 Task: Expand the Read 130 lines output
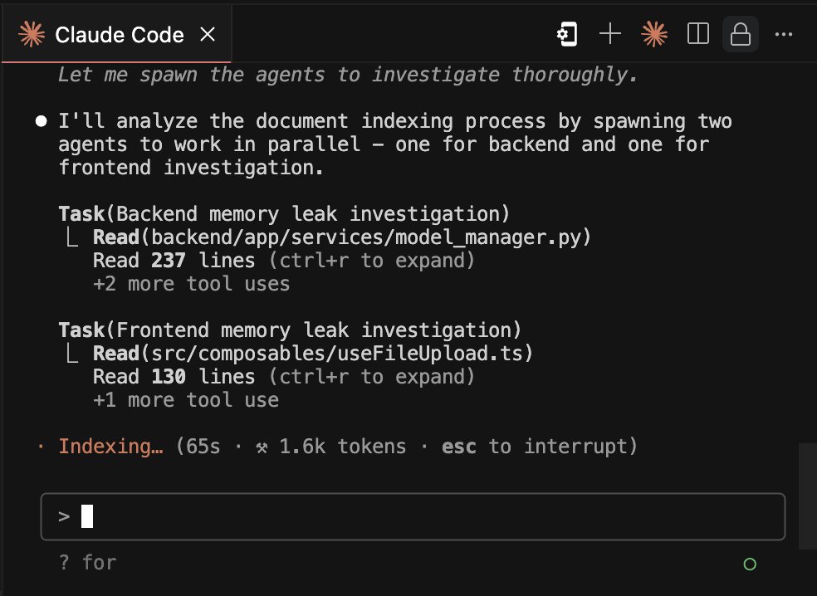(x=284, y=377)
